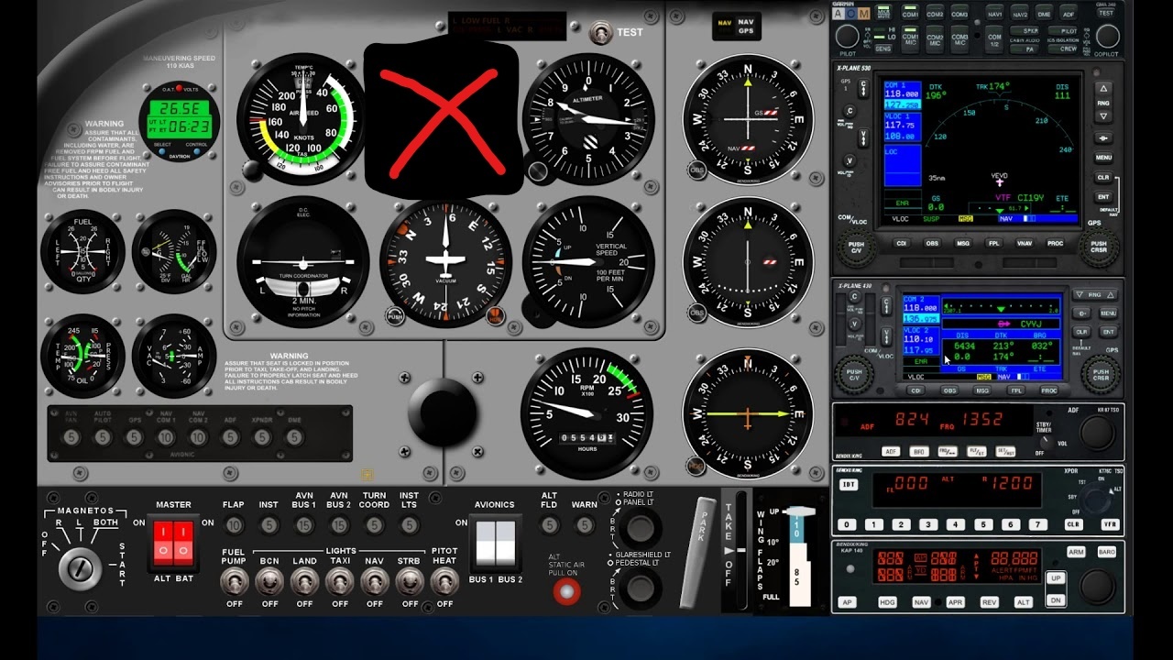Adjust the GLARESHIELD LT / PEDESTAL LT dimmer knob
This screenshot has width=1173, height=660.
click(641, 589)
